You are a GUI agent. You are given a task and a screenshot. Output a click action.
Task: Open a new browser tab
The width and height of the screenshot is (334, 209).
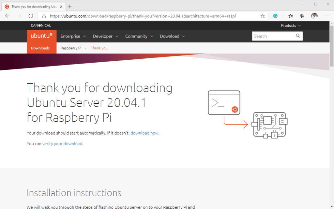point(70,7)
